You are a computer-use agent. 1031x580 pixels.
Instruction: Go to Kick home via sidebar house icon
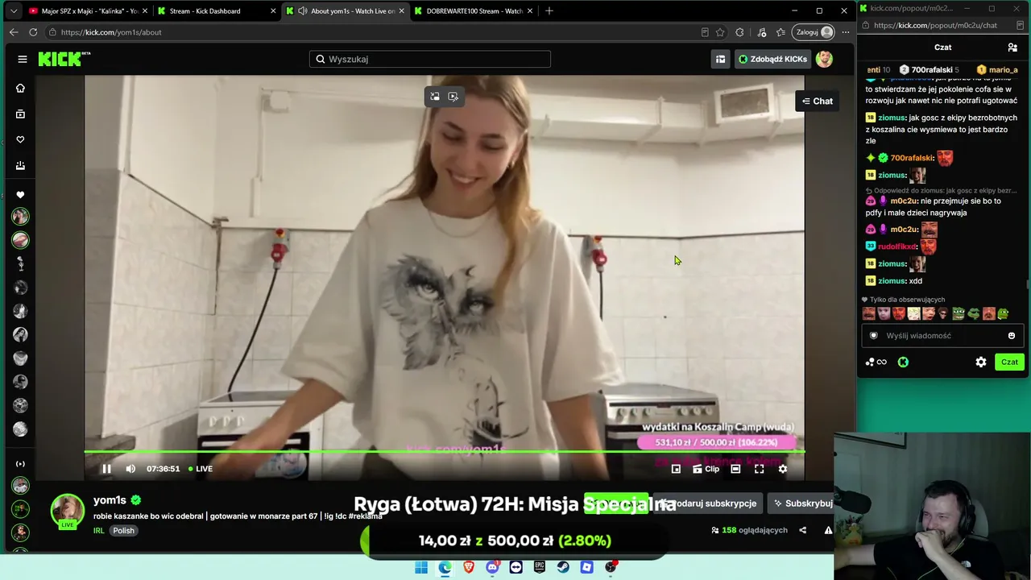coord(20,88)
